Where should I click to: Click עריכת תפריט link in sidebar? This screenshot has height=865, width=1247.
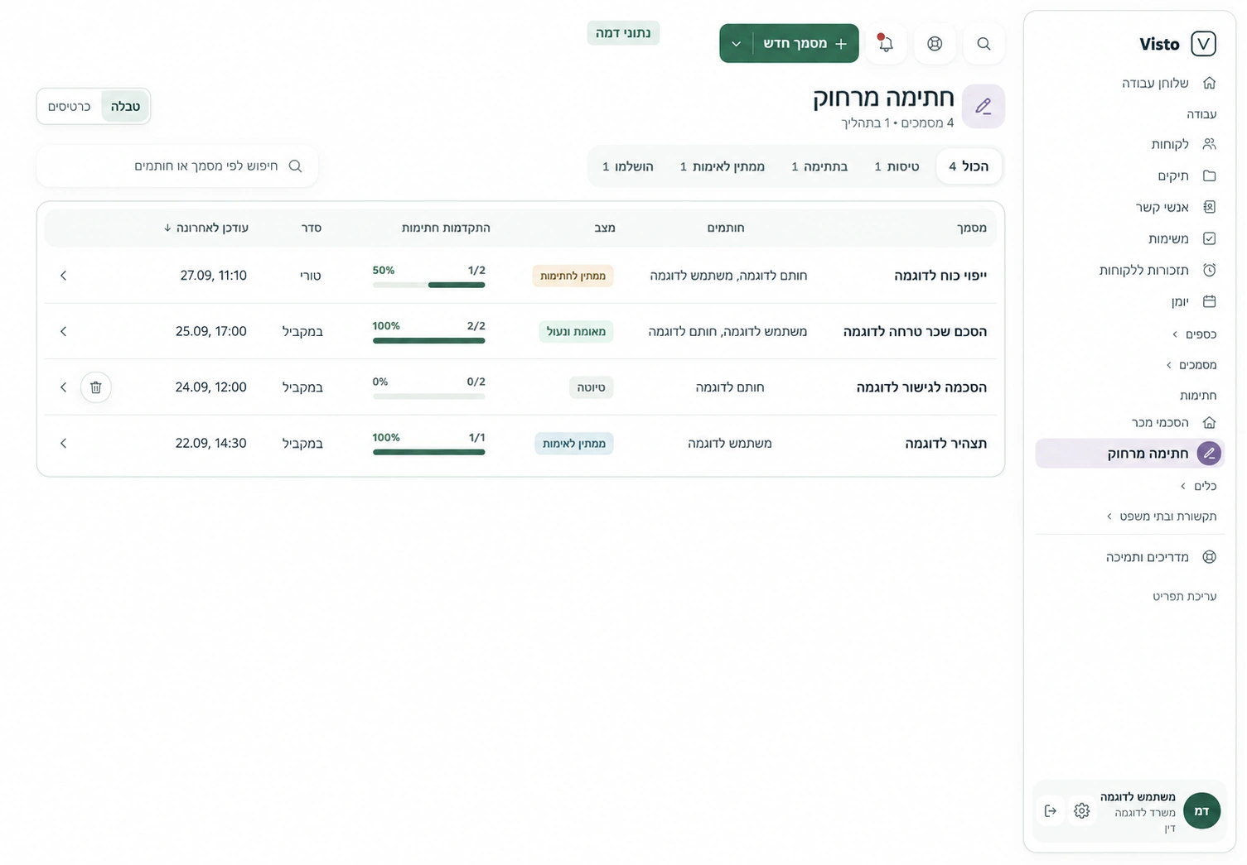click(x=1184, y=596)
